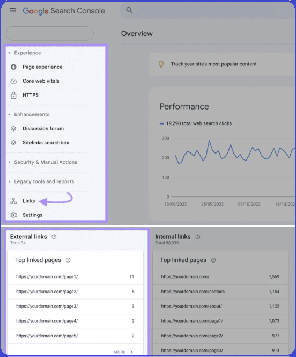Click the Page experience plus-circle icon

coord(13,67)
